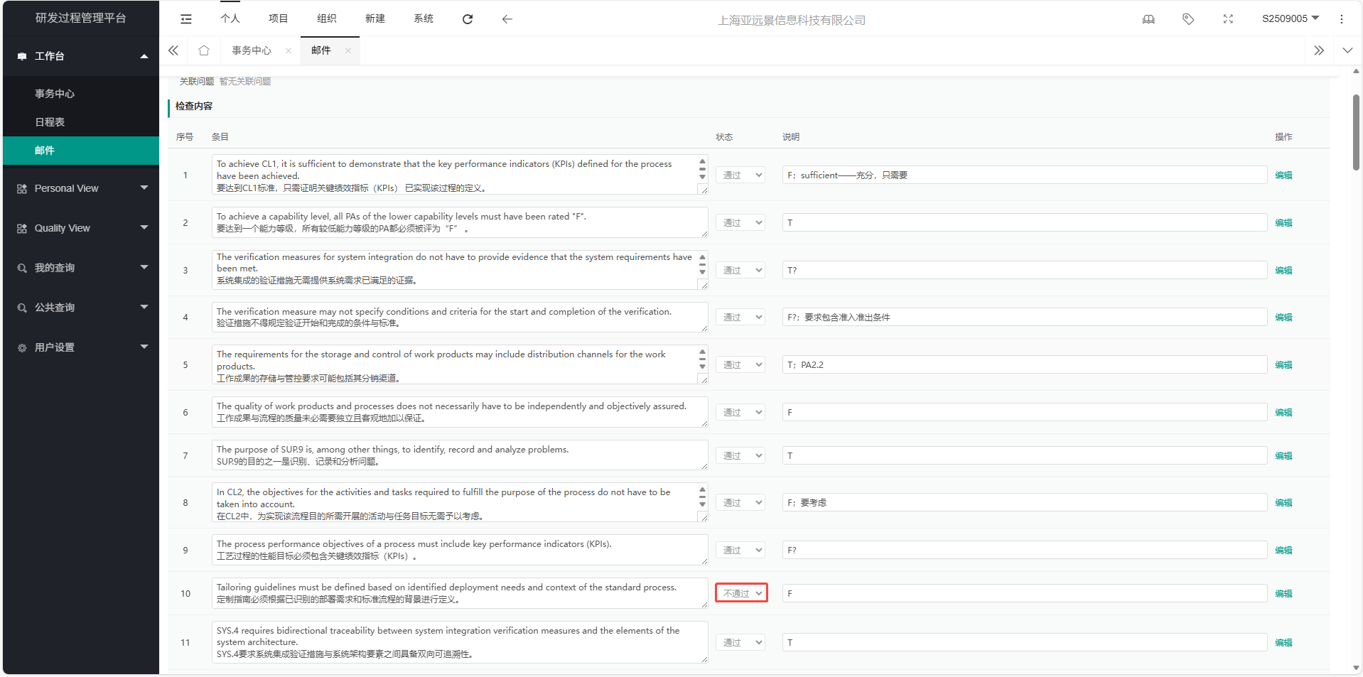This screenshot has height=677, width=1363.
Task: Click the refresh icon in top toolbar
Action: click(x=468, y=19)
